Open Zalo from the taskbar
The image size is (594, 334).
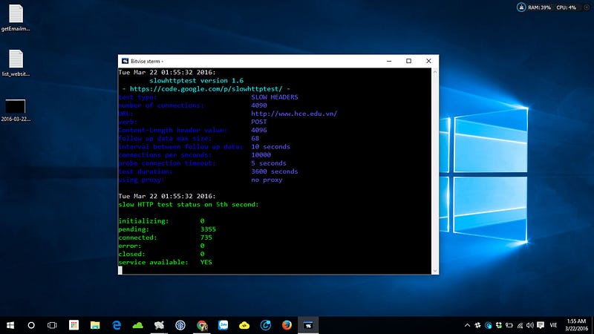click(x=223, y=325)
